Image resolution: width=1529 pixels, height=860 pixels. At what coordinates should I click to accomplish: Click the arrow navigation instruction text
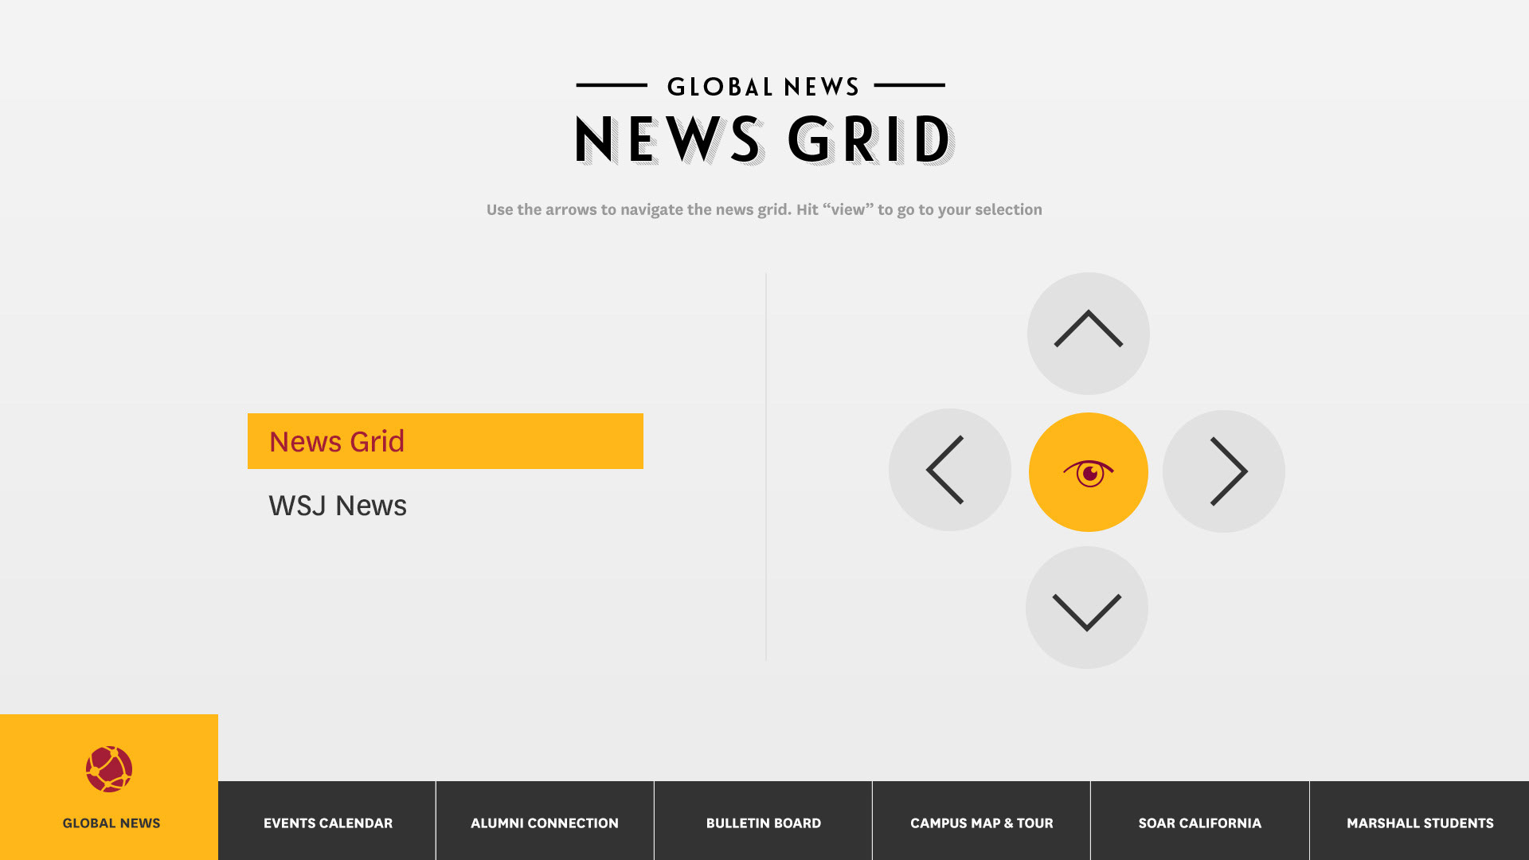click(764, 209)
